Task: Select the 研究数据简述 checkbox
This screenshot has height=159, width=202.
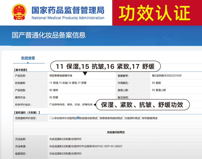Action: click(141, 118)
